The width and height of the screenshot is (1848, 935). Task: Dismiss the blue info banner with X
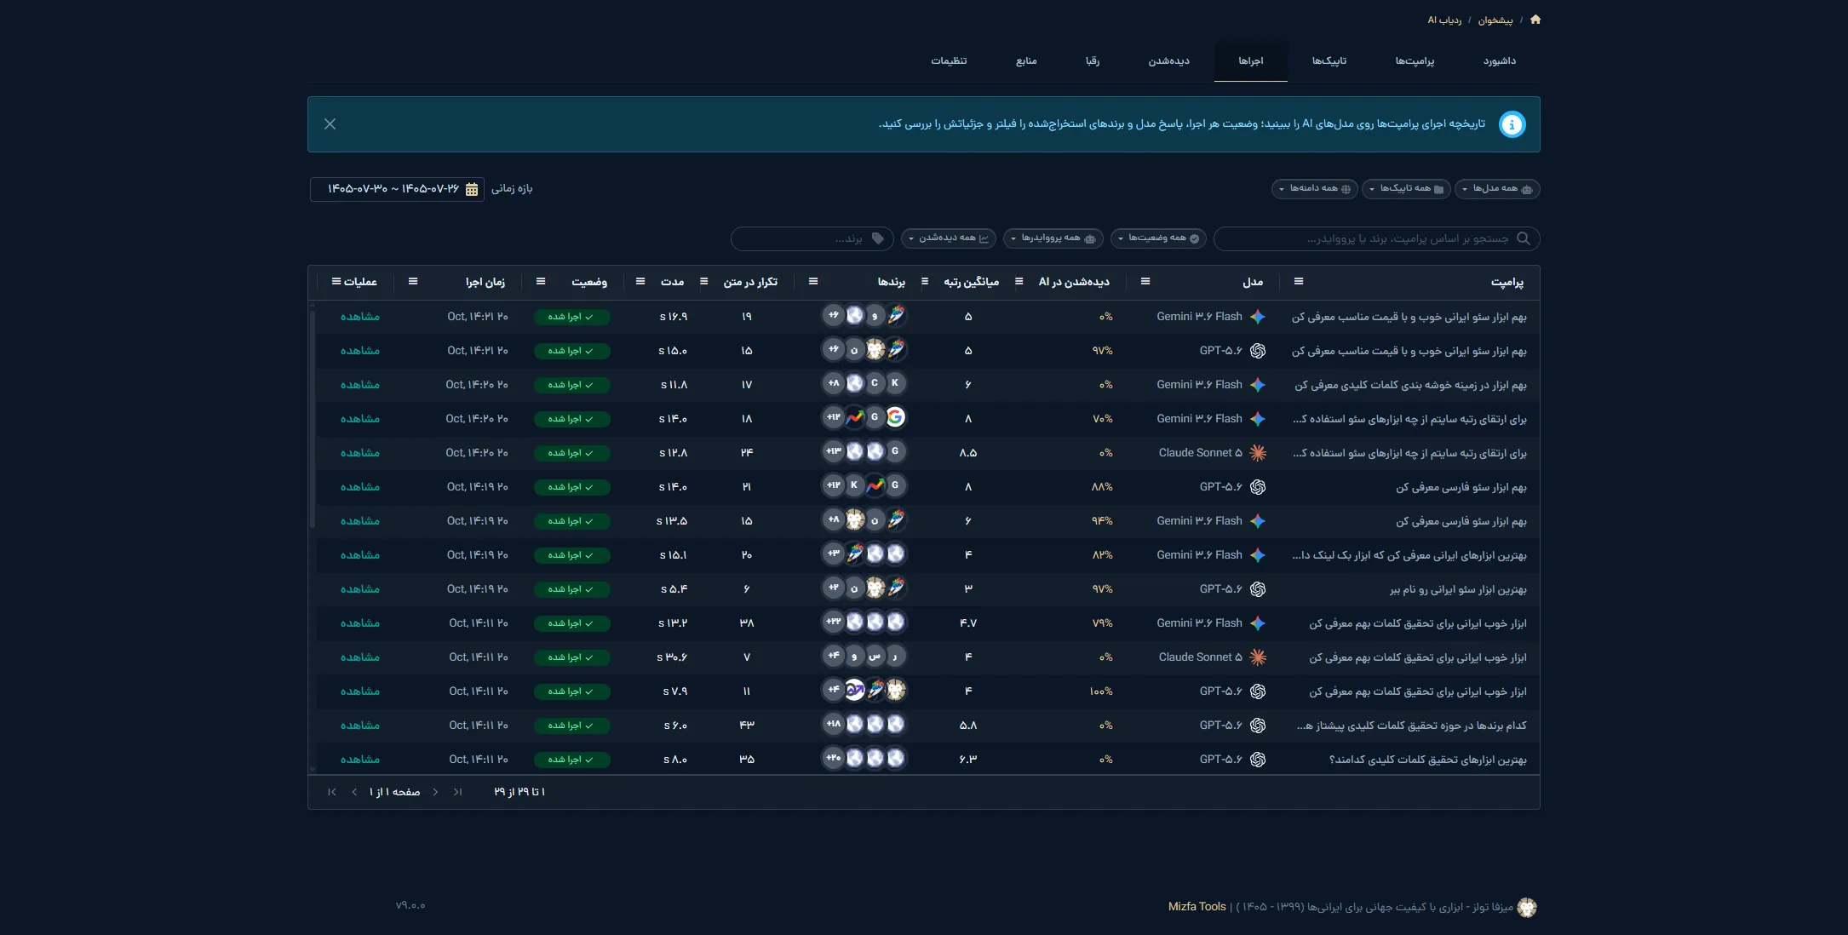330,124
